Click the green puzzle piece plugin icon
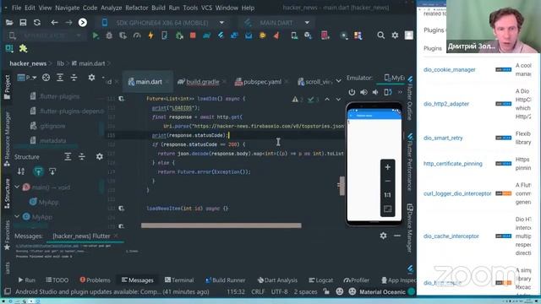 click(x=23, y=49)
